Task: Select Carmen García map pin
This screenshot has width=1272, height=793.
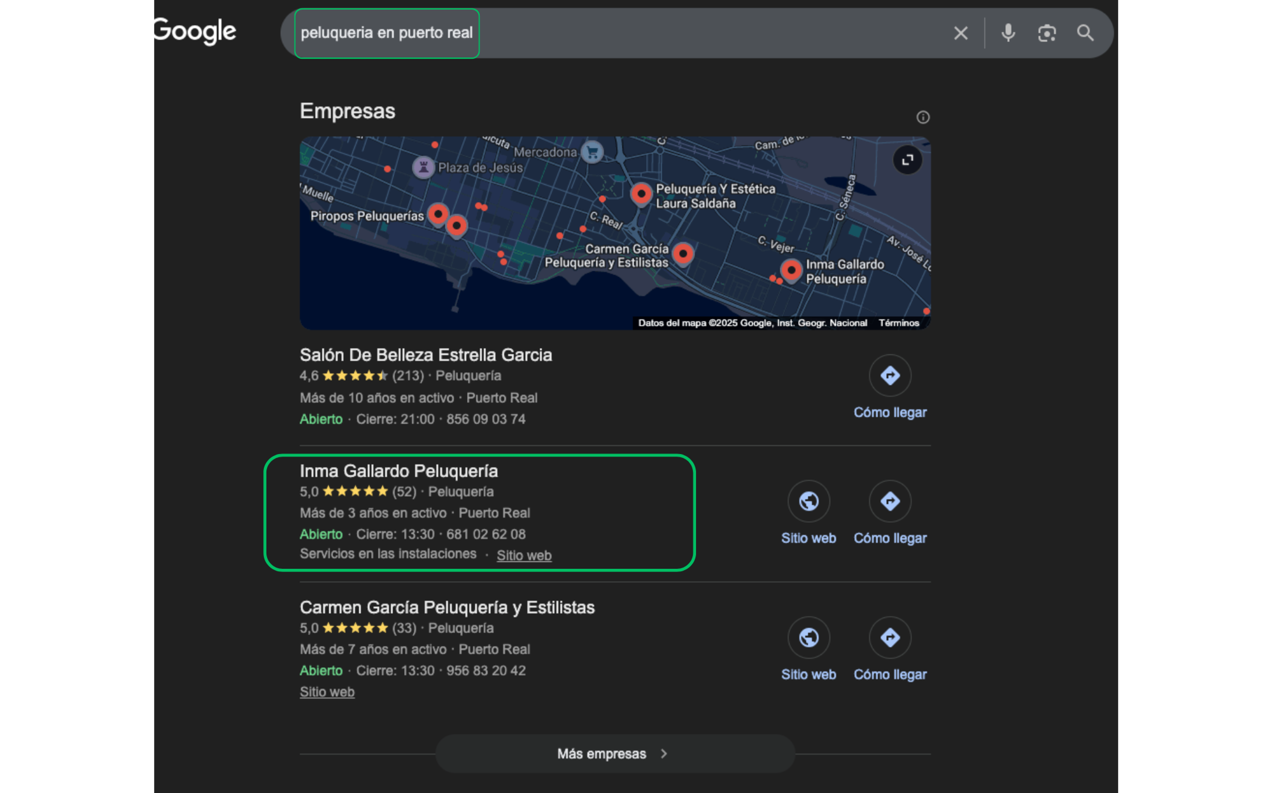Action: tap(683, 254)
